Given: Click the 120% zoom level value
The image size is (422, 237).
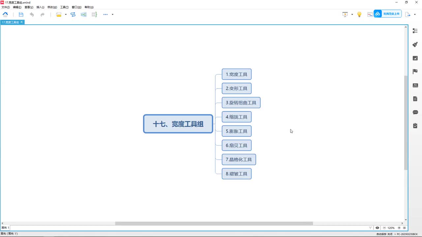Looking at the screenshot, I should tap(391, 228).
